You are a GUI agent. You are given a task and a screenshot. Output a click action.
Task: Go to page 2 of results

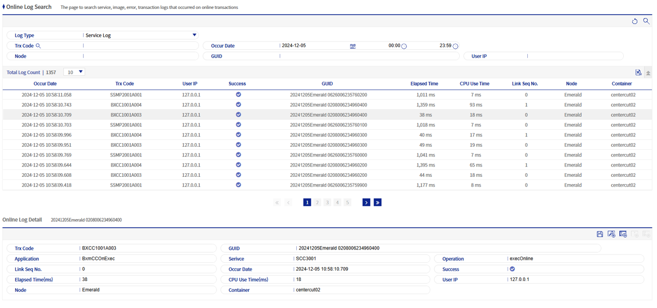(x=317, y=202)
